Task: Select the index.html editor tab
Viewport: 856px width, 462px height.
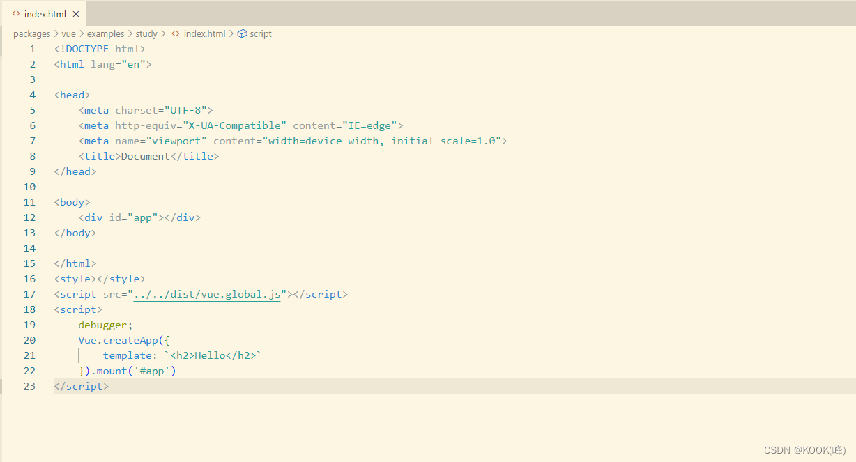Action: (x=45, y=13)
